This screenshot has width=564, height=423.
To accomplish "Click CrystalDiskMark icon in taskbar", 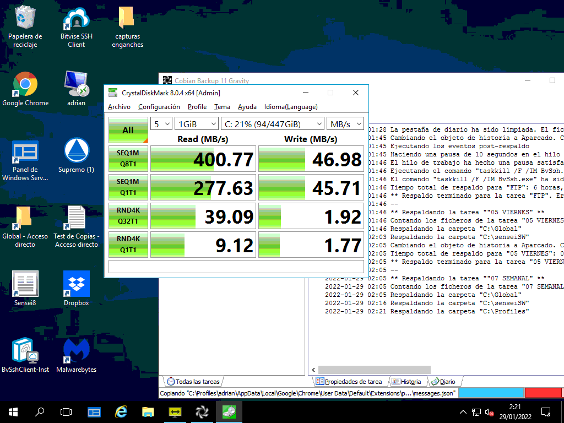I will (229, 411).
